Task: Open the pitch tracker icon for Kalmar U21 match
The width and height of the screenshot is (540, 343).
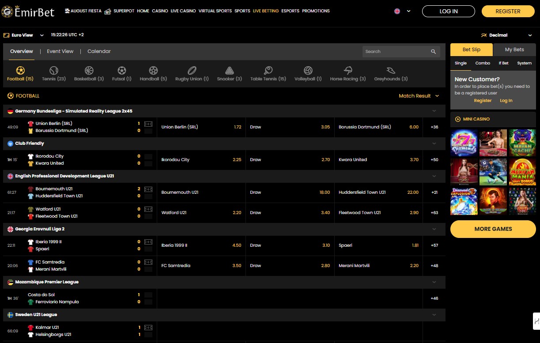Action: 148,328
